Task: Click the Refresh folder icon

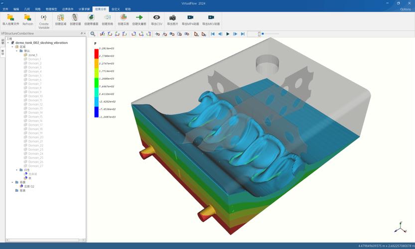Action: point(27,17)
